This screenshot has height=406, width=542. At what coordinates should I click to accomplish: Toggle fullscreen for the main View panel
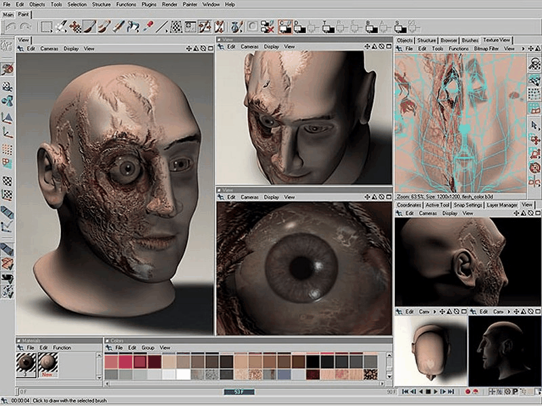click(x=211, y=49)
